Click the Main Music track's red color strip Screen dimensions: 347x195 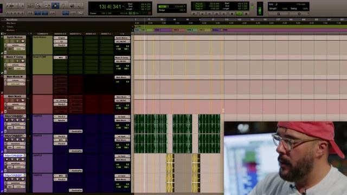[x=2, y=105]
